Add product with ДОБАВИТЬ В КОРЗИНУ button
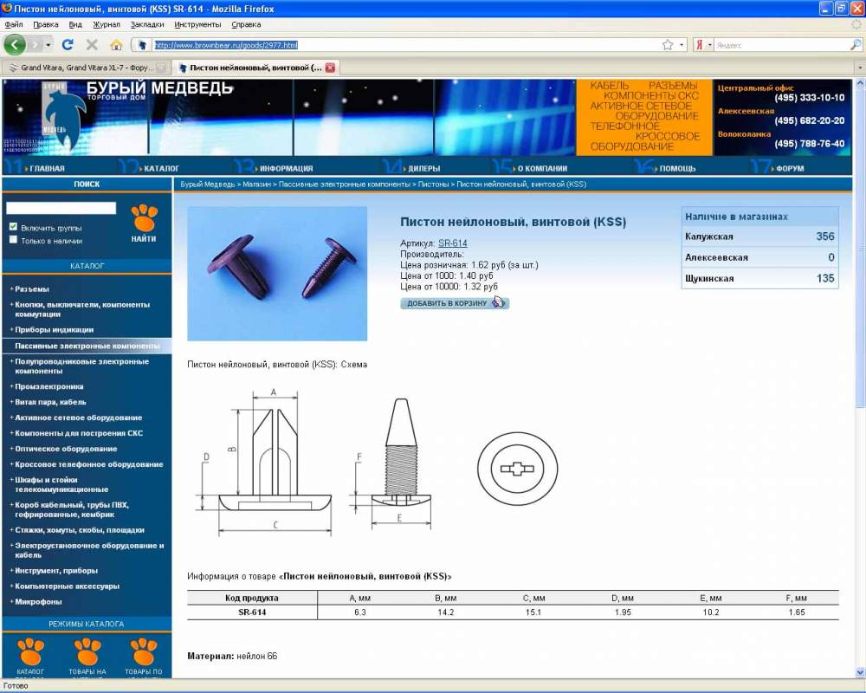This screenshot has width=866, height=693. 454,303
